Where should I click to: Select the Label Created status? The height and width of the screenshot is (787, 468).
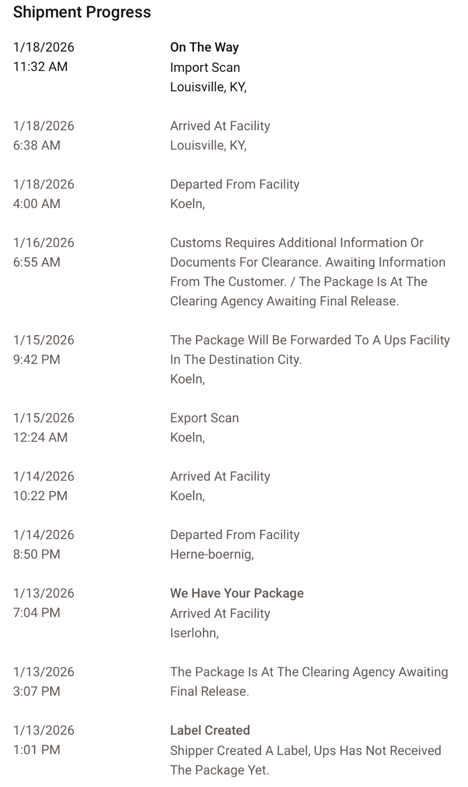pyautogui.click(x=210, y=730)
